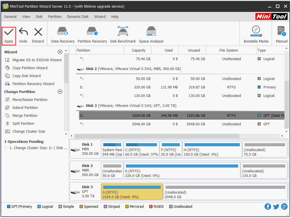Discard all pending changes
The image size is (291, 218).
[x=38, y=36]
